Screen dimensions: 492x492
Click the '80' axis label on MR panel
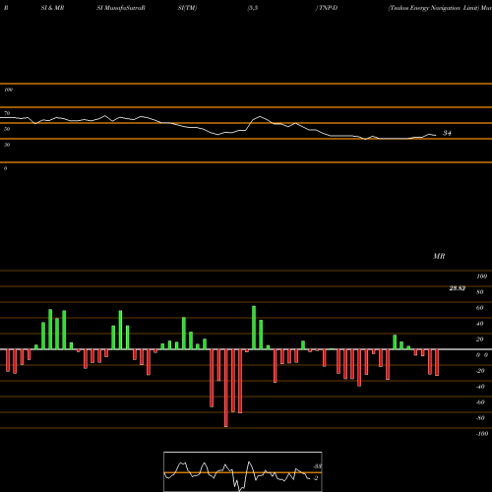[x=480, y=292]
